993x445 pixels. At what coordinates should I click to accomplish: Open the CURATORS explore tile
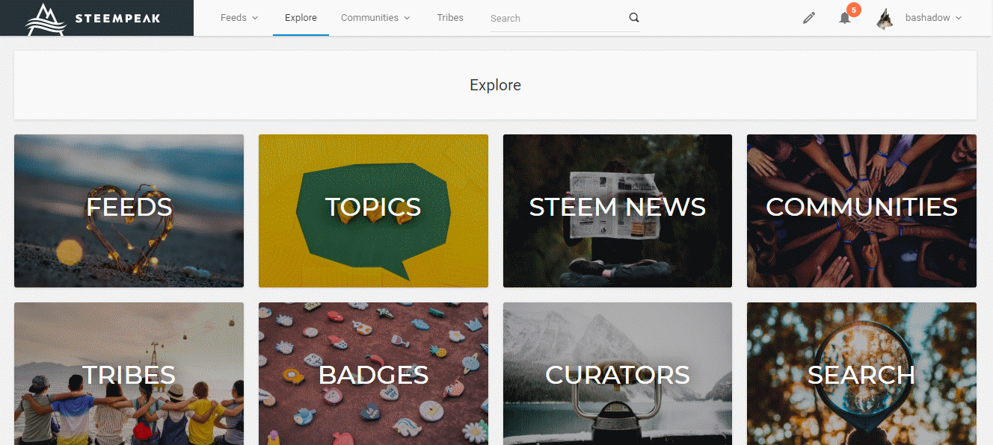click(617, 373)
